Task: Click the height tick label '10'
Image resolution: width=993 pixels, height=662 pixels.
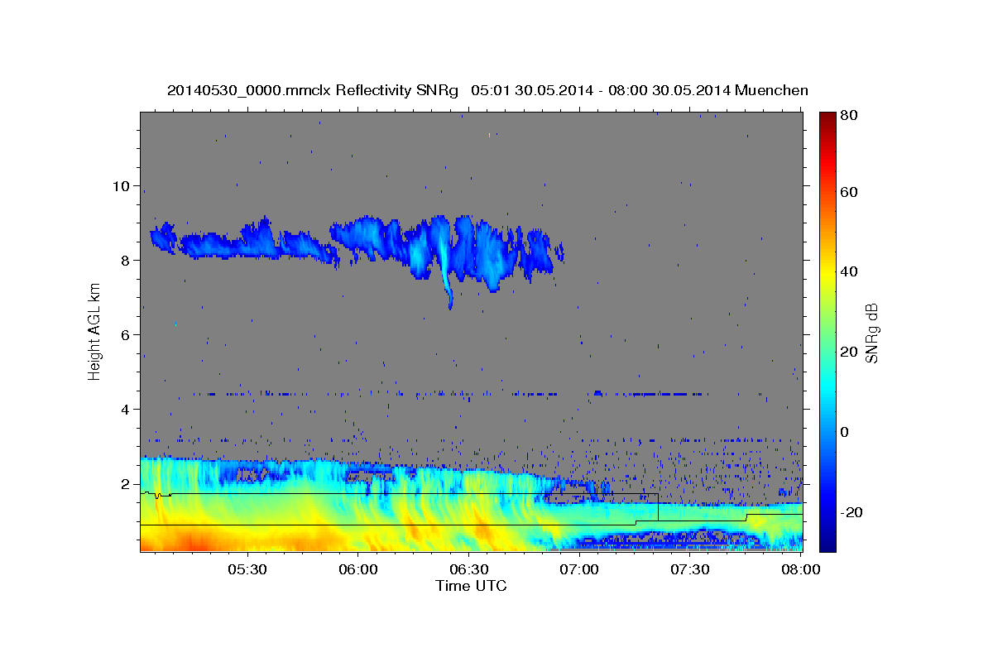Action: click(x=121, y=186)
